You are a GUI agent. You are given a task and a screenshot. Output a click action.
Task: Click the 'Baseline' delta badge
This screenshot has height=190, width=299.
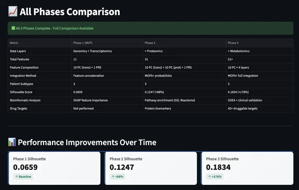click(23, 177)
